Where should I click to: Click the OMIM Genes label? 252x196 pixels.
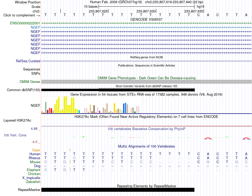[x=30, y=82]
